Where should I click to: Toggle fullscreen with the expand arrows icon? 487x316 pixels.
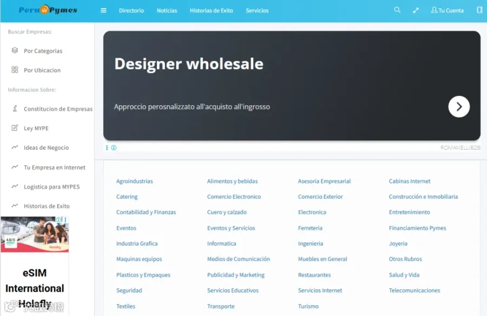click(x=416, y=10)
